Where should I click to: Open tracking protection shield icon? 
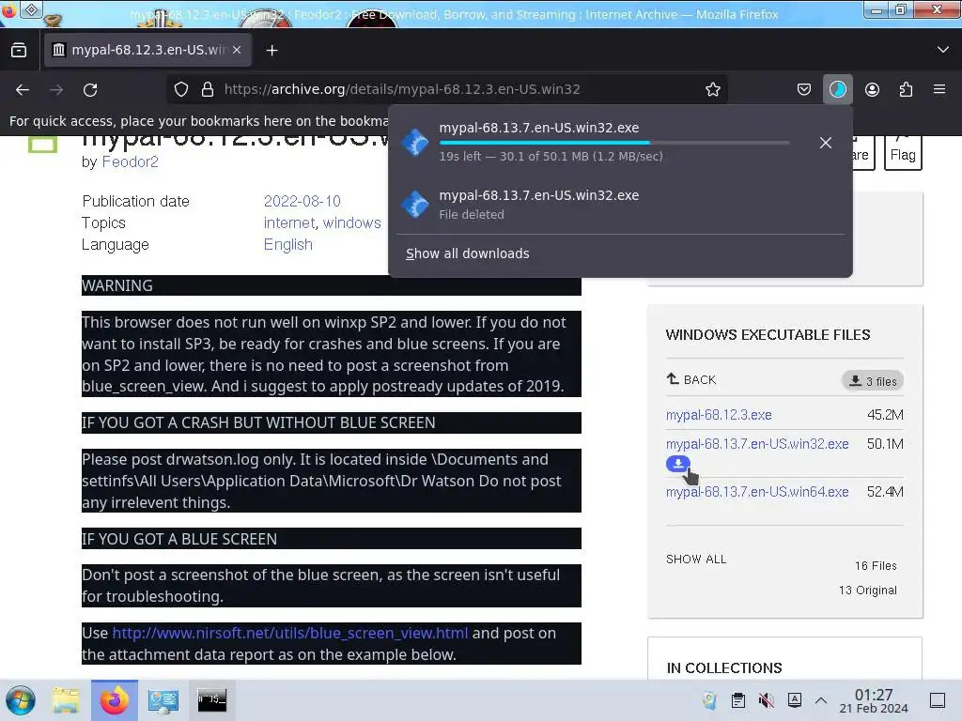[x=181, y=89]
